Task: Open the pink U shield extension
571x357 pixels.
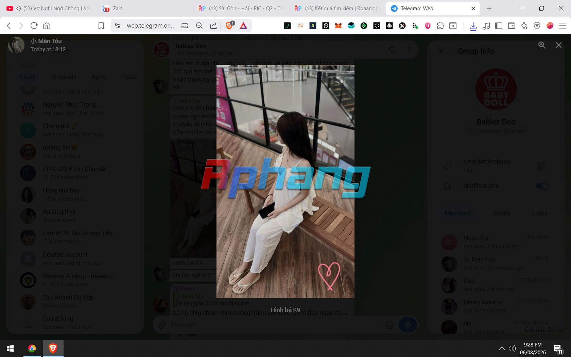Action: pyautogui.click(x=428, y=26)
